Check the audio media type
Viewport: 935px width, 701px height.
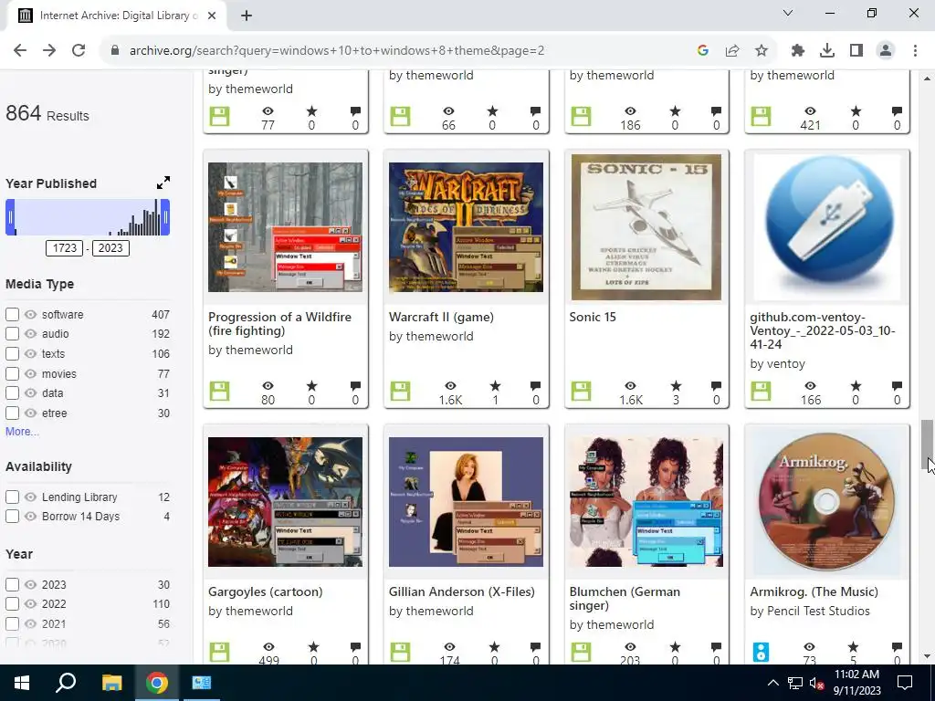point(12,334)
